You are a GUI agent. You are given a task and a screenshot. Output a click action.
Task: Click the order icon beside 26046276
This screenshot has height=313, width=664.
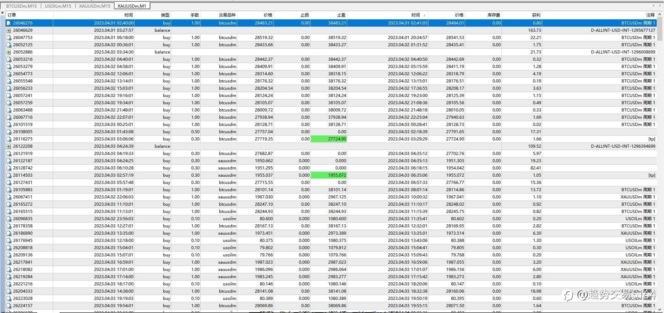9,23
